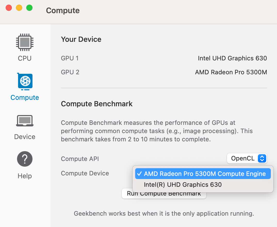
Task: Click Run Compute Benchmark button
Action: coord(164,194)
